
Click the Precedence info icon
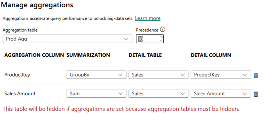coord(162,30)
